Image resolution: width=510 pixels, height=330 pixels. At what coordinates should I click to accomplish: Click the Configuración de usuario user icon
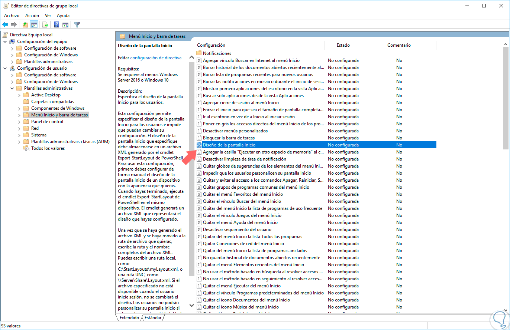click(x=12, y=68)
